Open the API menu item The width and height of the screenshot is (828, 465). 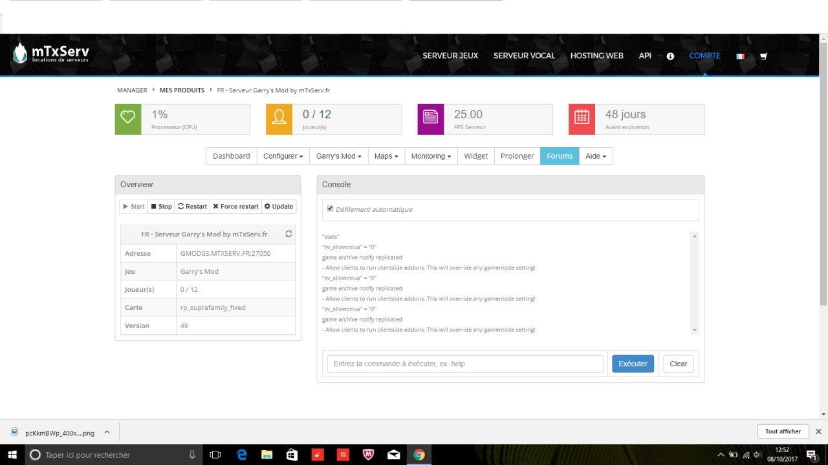[645, 56]
